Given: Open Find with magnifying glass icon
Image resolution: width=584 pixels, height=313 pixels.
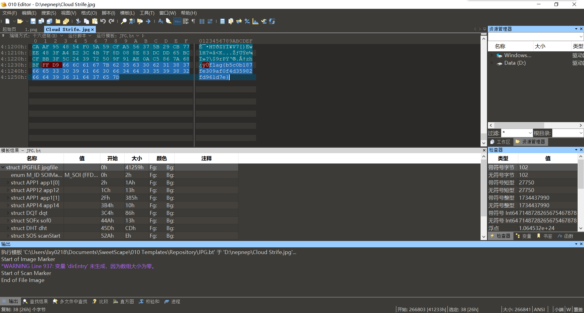Looking at the screenshot, I should 123,21.
